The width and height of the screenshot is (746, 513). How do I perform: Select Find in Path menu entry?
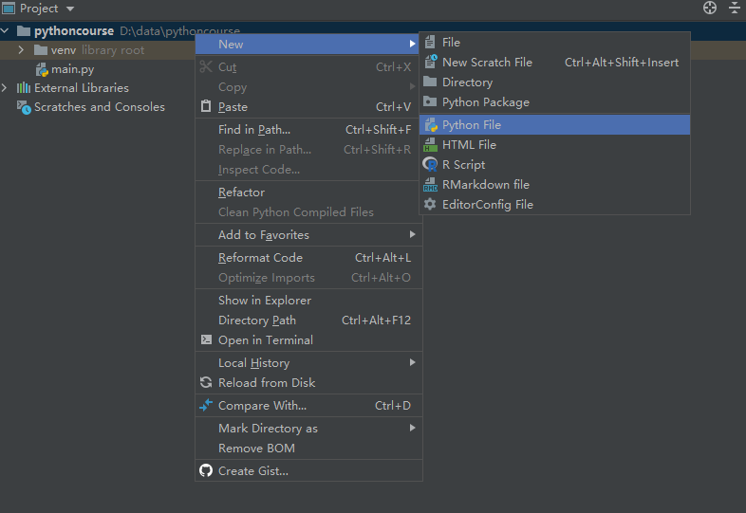pyautogui.click(x=254, y=130)
